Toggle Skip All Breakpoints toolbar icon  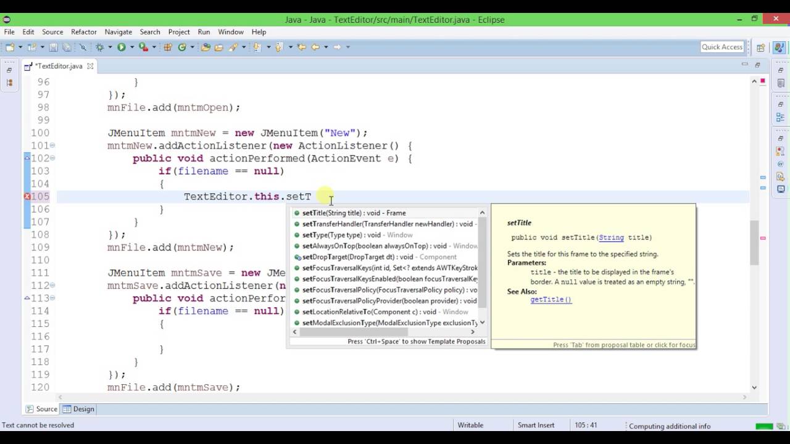pyautogui.click(x=83, y=47)
